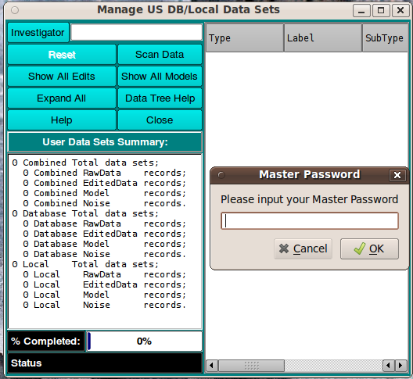Image resolution: width=413 pixels, height=379 pixels.
Task: Click '0 Local EditedData records;' line
Action: tap(104, 284)
